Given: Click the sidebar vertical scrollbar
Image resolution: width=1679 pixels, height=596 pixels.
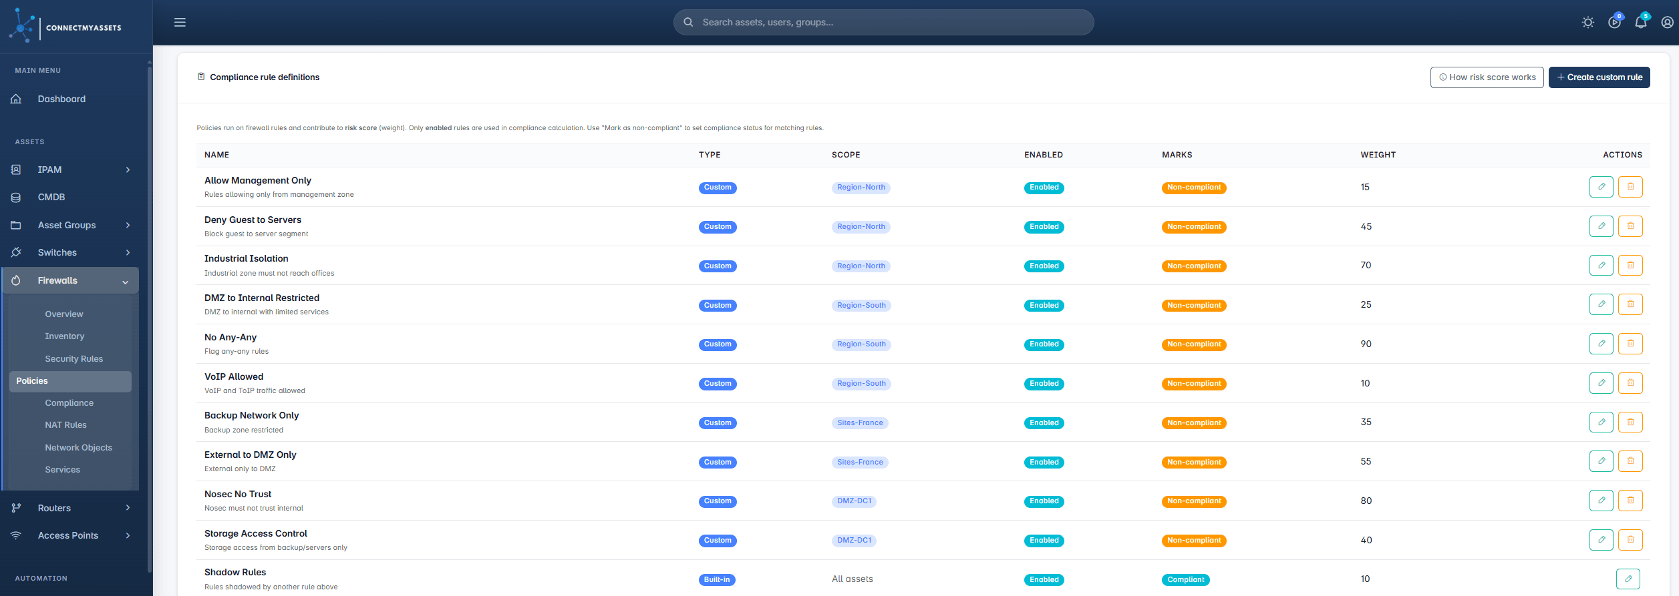Looking at the screenshot, I should 150,318.
